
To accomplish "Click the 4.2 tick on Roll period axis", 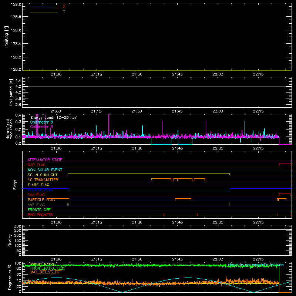I will tap(18, 87).
